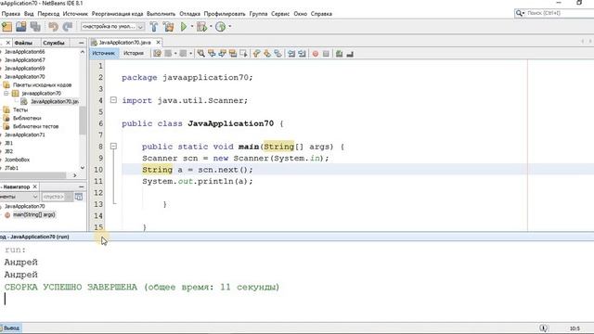Open the Реорганизация кода menu

(118, 14)
